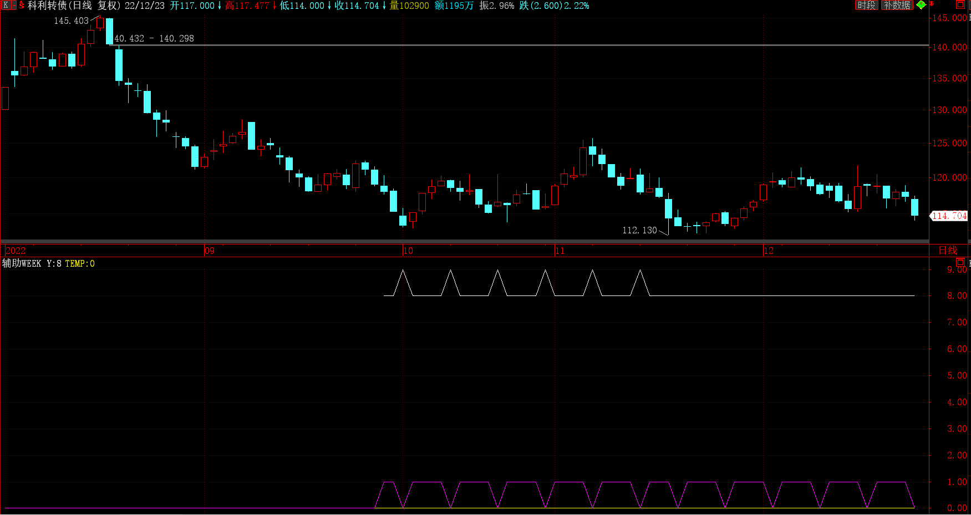This screenshot has width=971, height=515.
Task: Click the 114.704 current price tag
Action: click(x=949, y=216)
